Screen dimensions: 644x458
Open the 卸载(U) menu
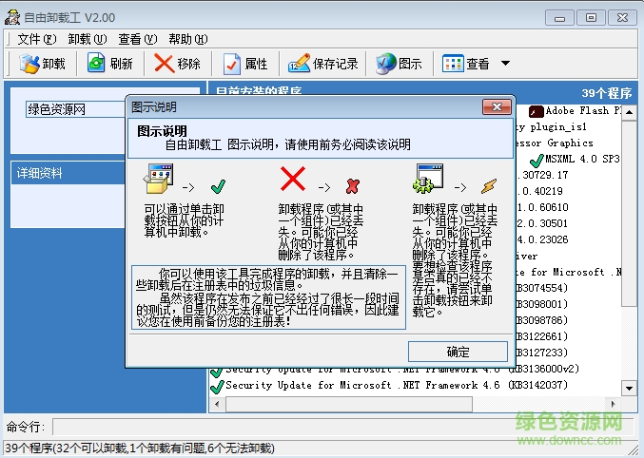point(88,39)
